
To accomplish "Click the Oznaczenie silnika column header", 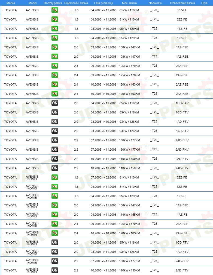I will coord(182,3).
